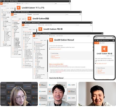Tap language globe icon on phone screen

pos(113,40)
